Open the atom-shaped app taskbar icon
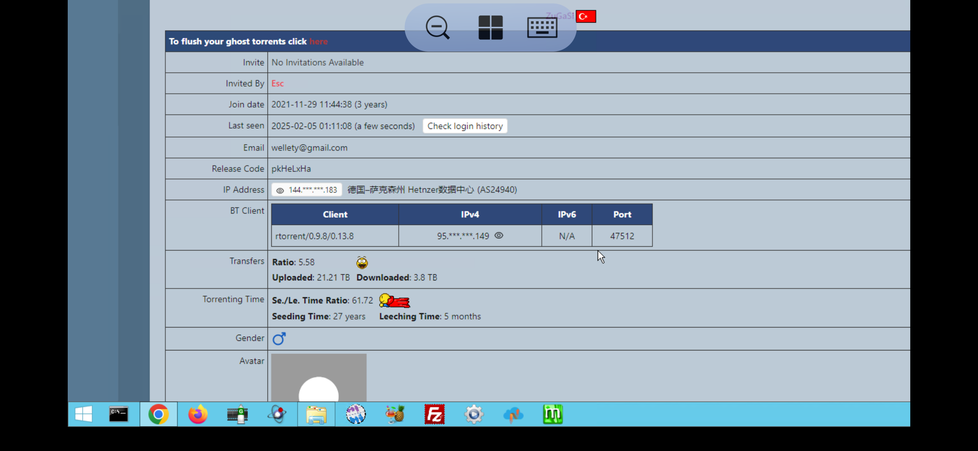 tap(277, 414)
